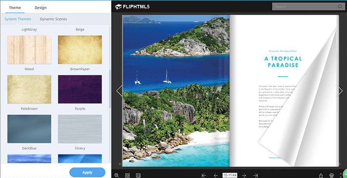The image size is (347, 178).
Task: Choose the Purple theme swatch
Action: [x=80, y=89]
